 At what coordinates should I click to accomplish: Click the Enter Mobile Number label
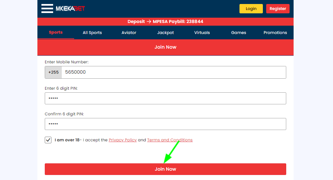pyautogui.click(x=67, y=62)
